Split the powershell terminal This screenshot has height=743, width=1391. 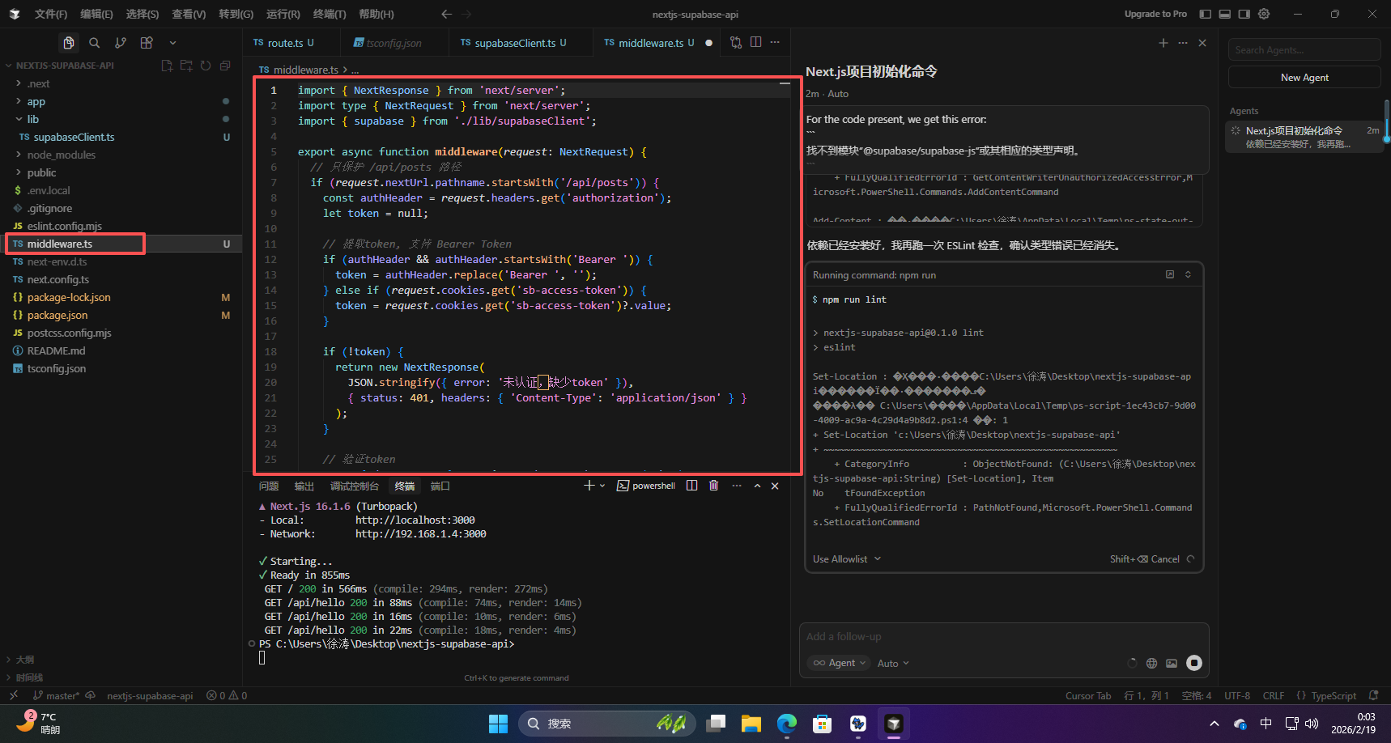[692, 486]
